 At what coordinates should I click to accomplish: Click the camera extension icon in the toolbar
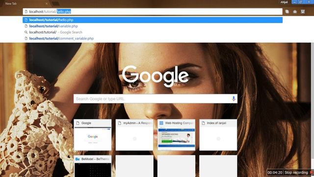click(295, 12)
